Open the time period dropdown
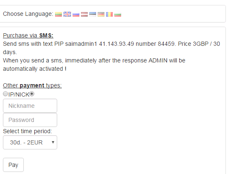Viewport: 228px width, 174px height. [x=30, y=142]
